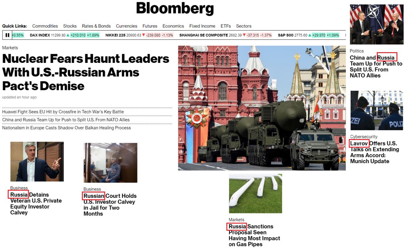The width and height of the screenshot is (406, 250).
Task: Go to Rates & Bonds section
Action: pyautogui.click(x=96, y=26)
